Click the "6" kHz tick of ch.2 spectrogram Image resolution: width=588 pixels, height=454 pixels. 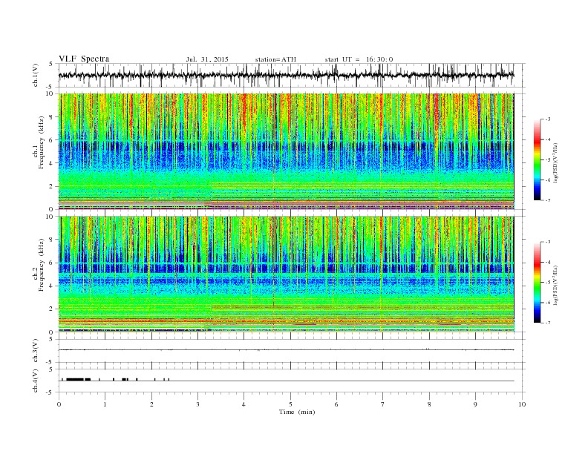click(52, 263)
